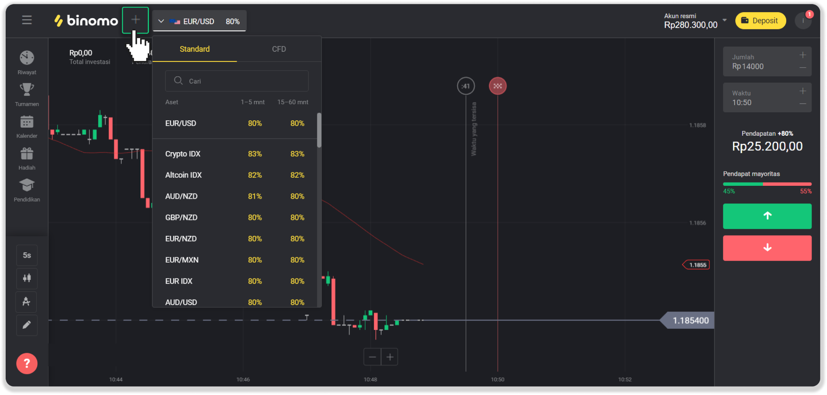Click the asset list scrollbar

pyautogui.click(x=319, y=130)
